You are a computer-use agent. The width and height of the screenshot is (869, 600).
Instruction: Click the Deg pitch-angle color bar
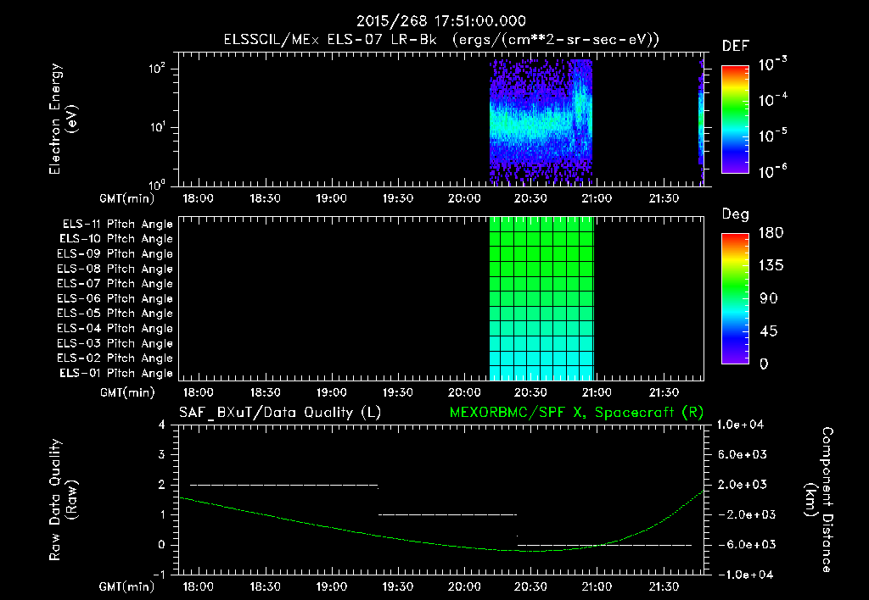point(735,298)
